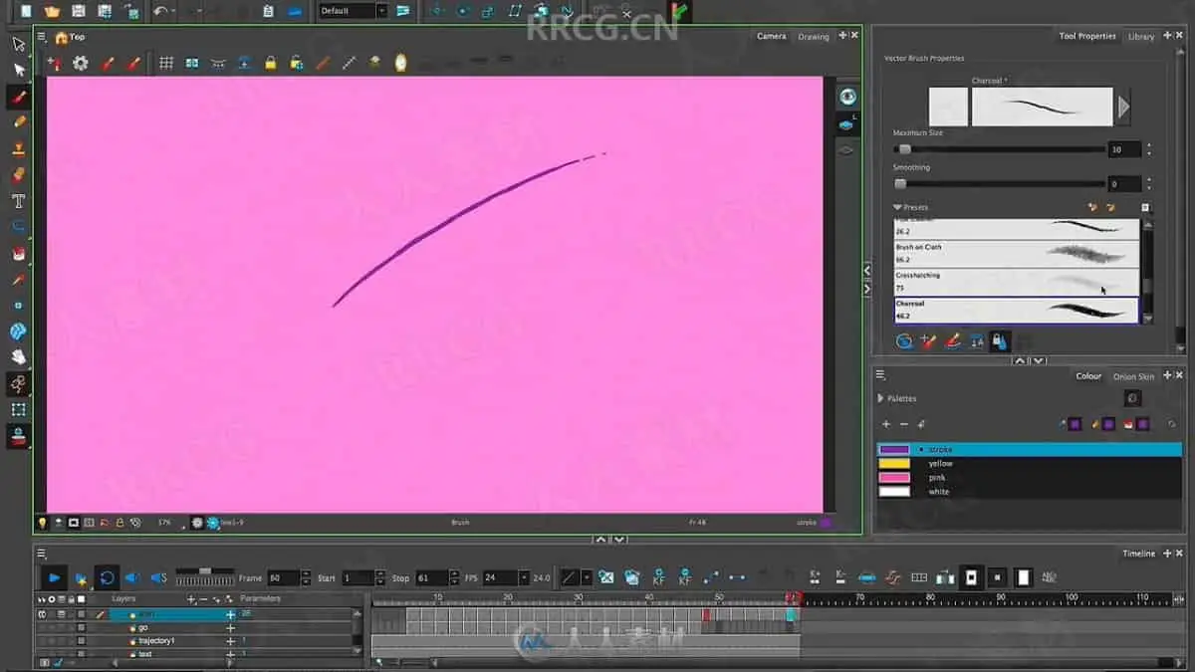1195x672 pixels.
Task: Select the Brush tool in the left toolbar
Action: (18, 97)
